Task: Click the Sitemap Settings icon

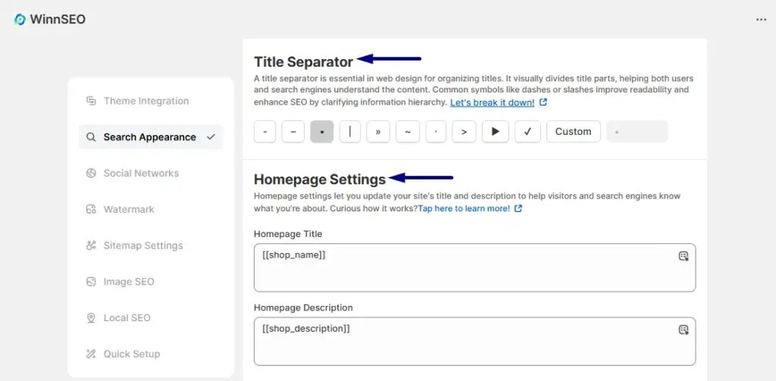Action: click(x=91, y=245)
